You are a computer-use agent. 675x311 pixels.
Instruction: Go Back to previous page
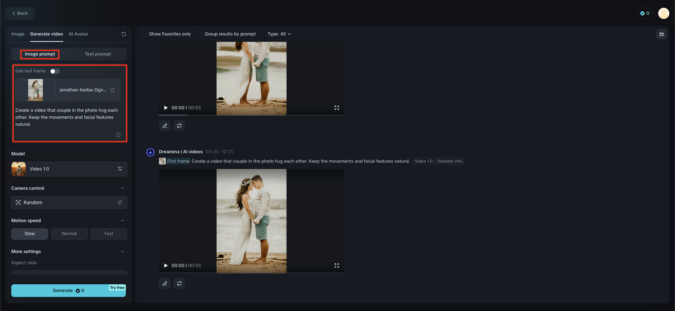[x=20, y=13]
